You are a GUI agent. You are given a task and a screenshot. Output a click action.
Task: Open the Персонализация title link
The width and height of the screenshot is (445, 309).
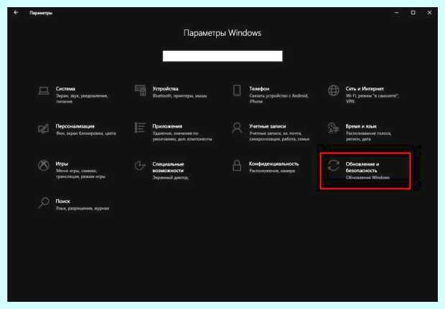[75, 126]
